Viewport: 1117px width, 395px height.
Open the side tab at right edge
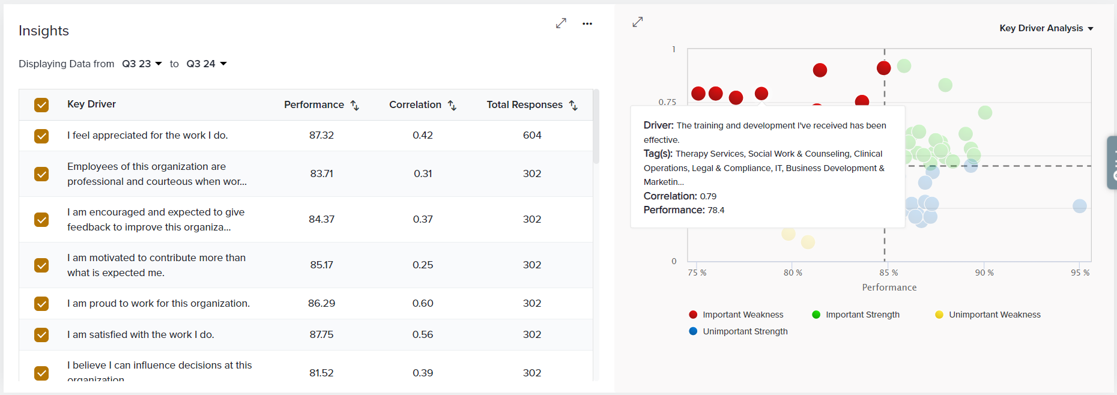1112,163
